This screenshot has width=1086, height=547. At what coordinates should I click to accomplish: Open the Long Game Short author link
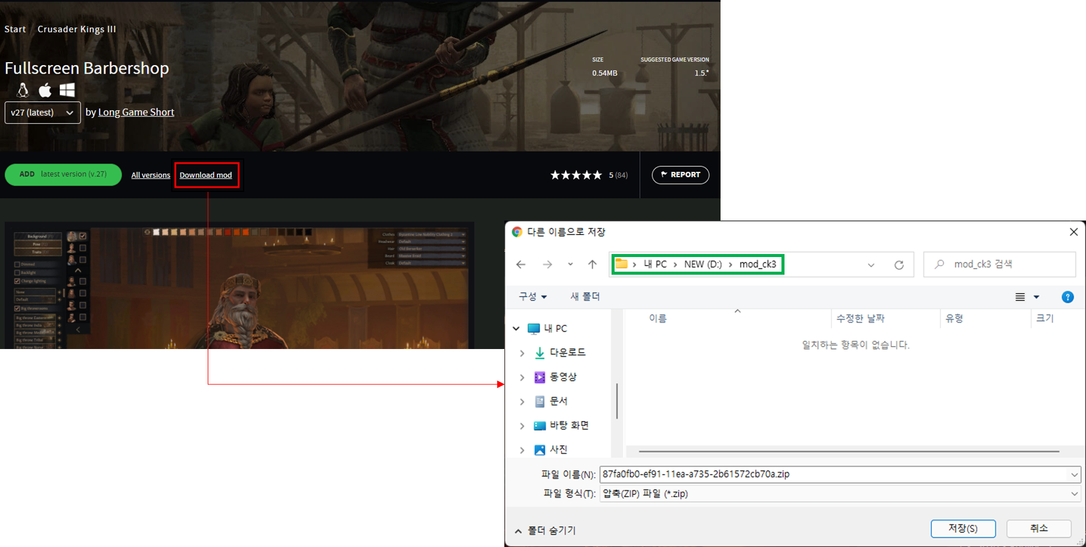[x=136, y=112]
